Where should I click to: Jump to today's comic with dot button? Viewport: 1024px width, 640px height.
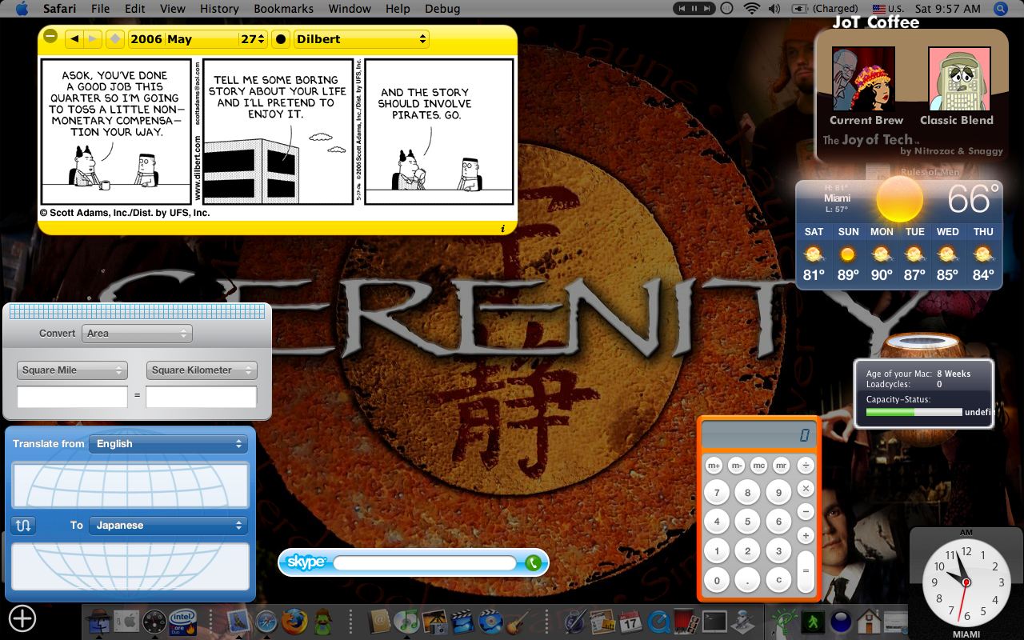tap(281, 38)
